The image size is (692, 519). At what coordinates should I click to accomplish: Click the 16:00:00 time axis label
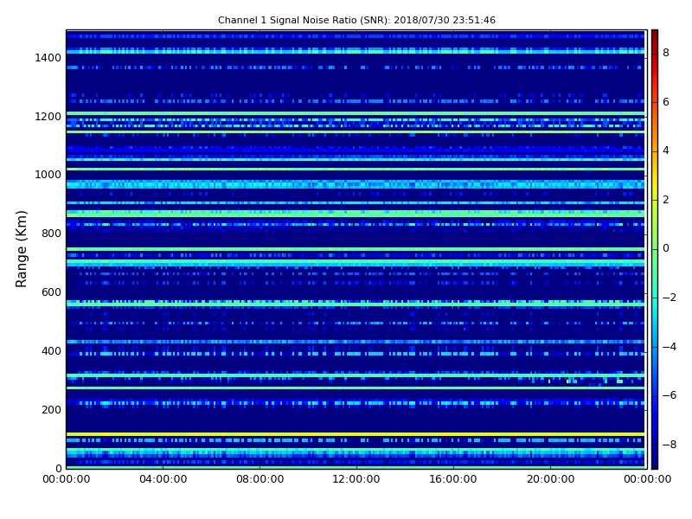click(453, 479)
